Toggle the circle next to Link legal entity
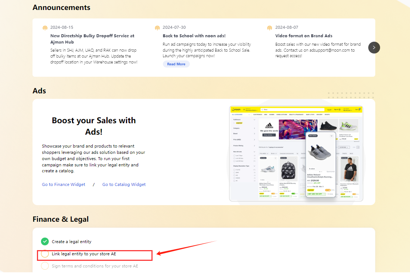410x273 pixels. pyautogui.click(x=45, y=254)
